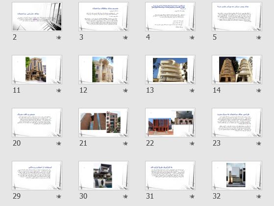This screenshot has width=274, height=206.
Task: Click the transition star icon under slide 14
Action: pos(259,90)
